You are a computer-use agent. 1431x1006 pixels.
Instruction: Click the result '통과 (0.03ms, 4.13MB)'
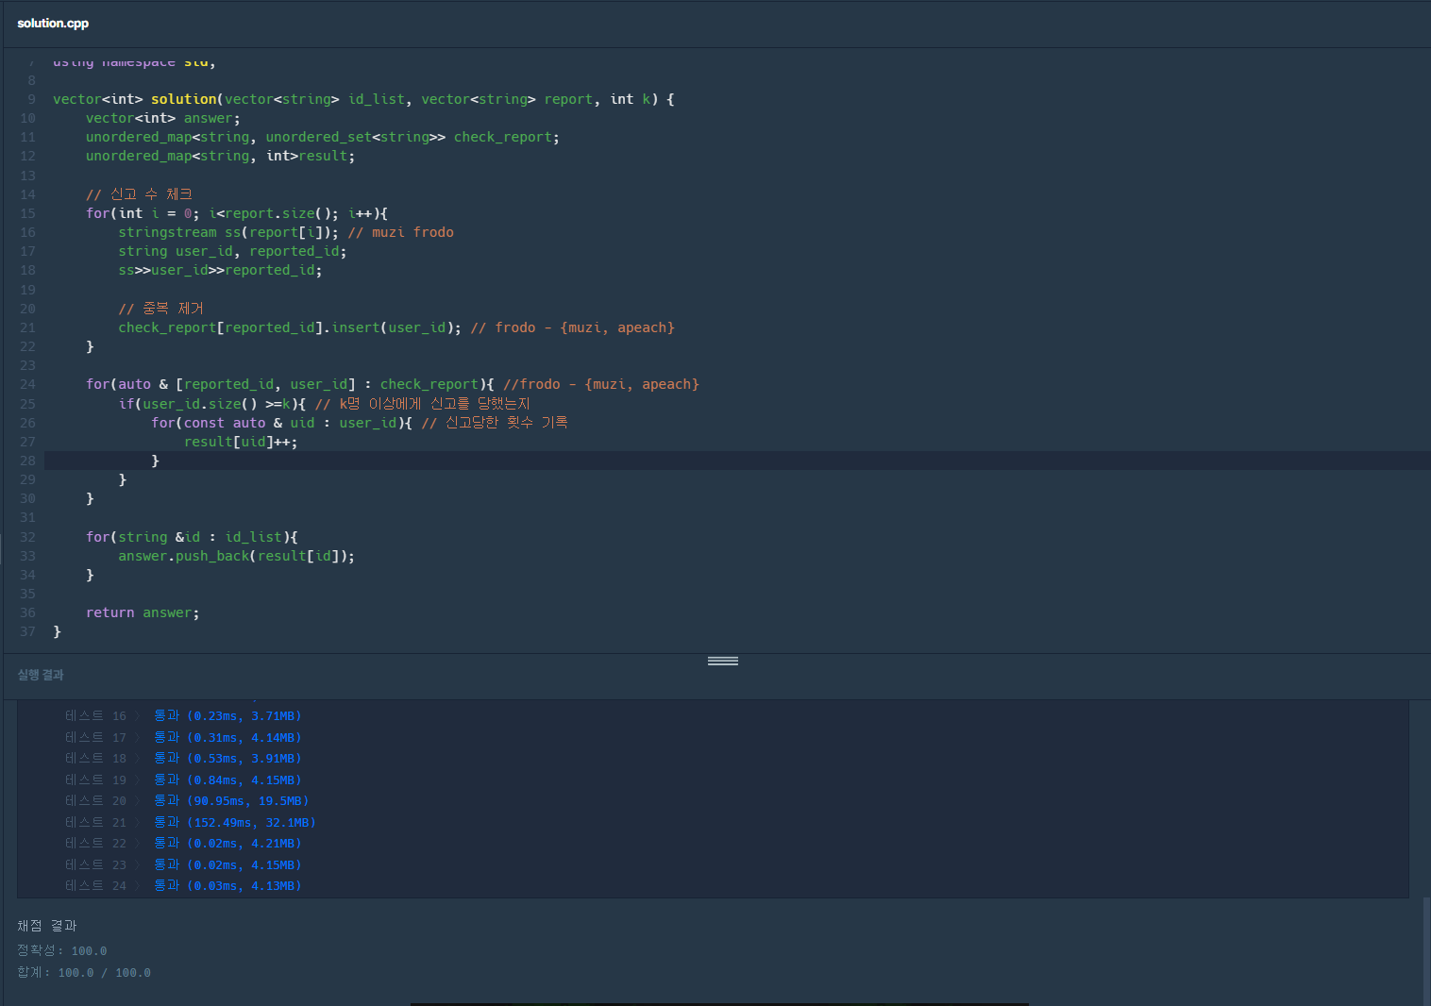[x=227, y=885]
